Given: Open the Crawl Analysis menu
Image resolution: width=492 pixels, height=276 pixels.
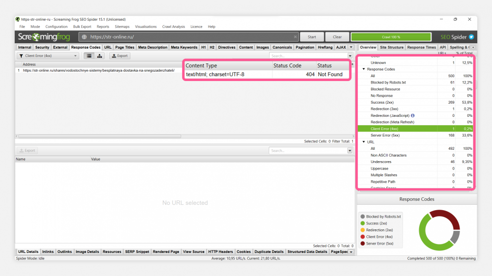Looking at the screenshot, I should tap(174, 27).
